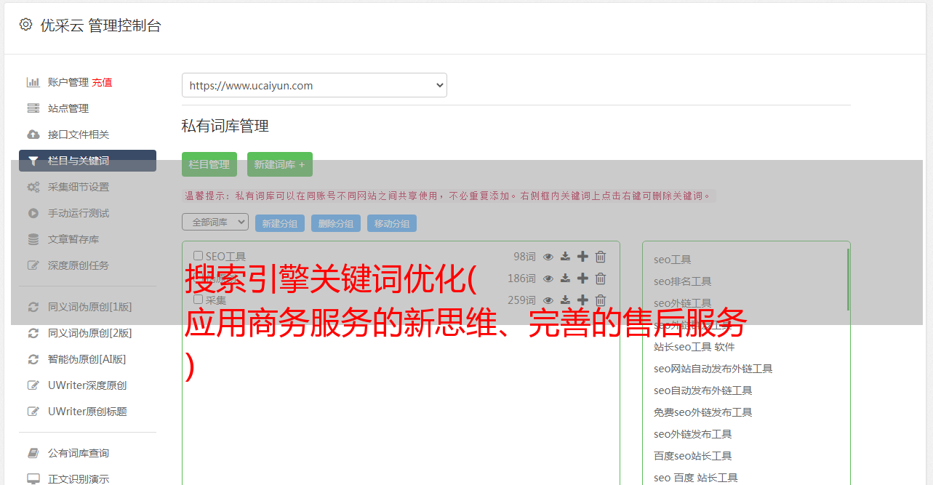This screenshot has height=485, width=933.
Task: Click the plus icon on the 186词 row
Action: 582,278
